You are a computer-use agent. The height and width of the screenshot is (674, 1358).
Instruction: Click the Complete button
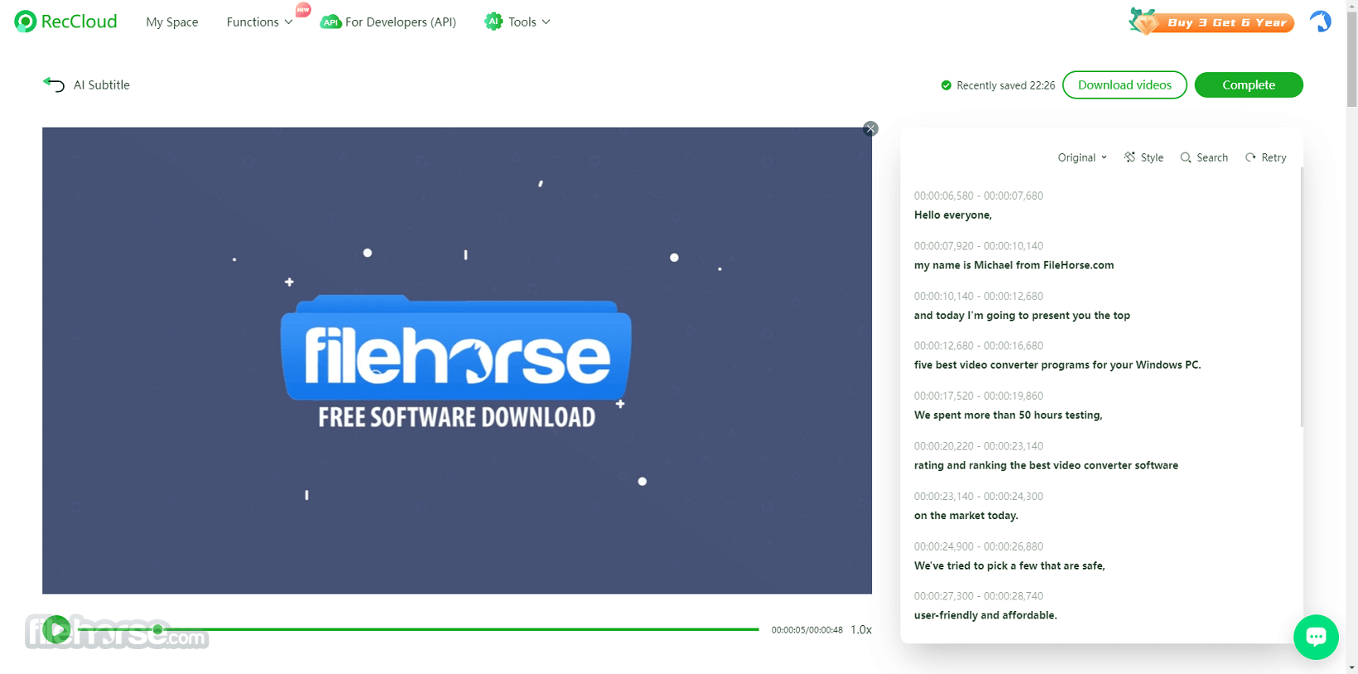click(x=1249, y=85)
